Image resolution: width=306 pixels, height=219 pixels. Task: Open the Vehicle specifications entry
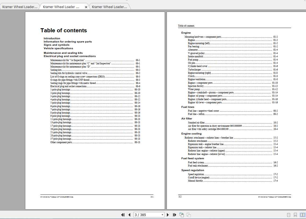[58, 48]
